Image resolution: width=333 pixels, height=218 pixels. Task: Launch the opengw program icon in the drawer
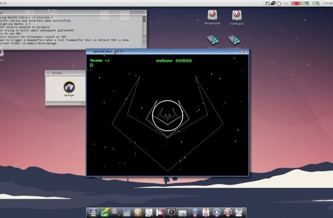pos(69,87)
